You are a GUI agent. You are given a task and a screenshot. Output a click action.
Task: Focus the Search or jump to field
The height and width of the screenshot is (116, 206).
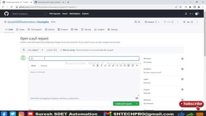coord(29,14)
